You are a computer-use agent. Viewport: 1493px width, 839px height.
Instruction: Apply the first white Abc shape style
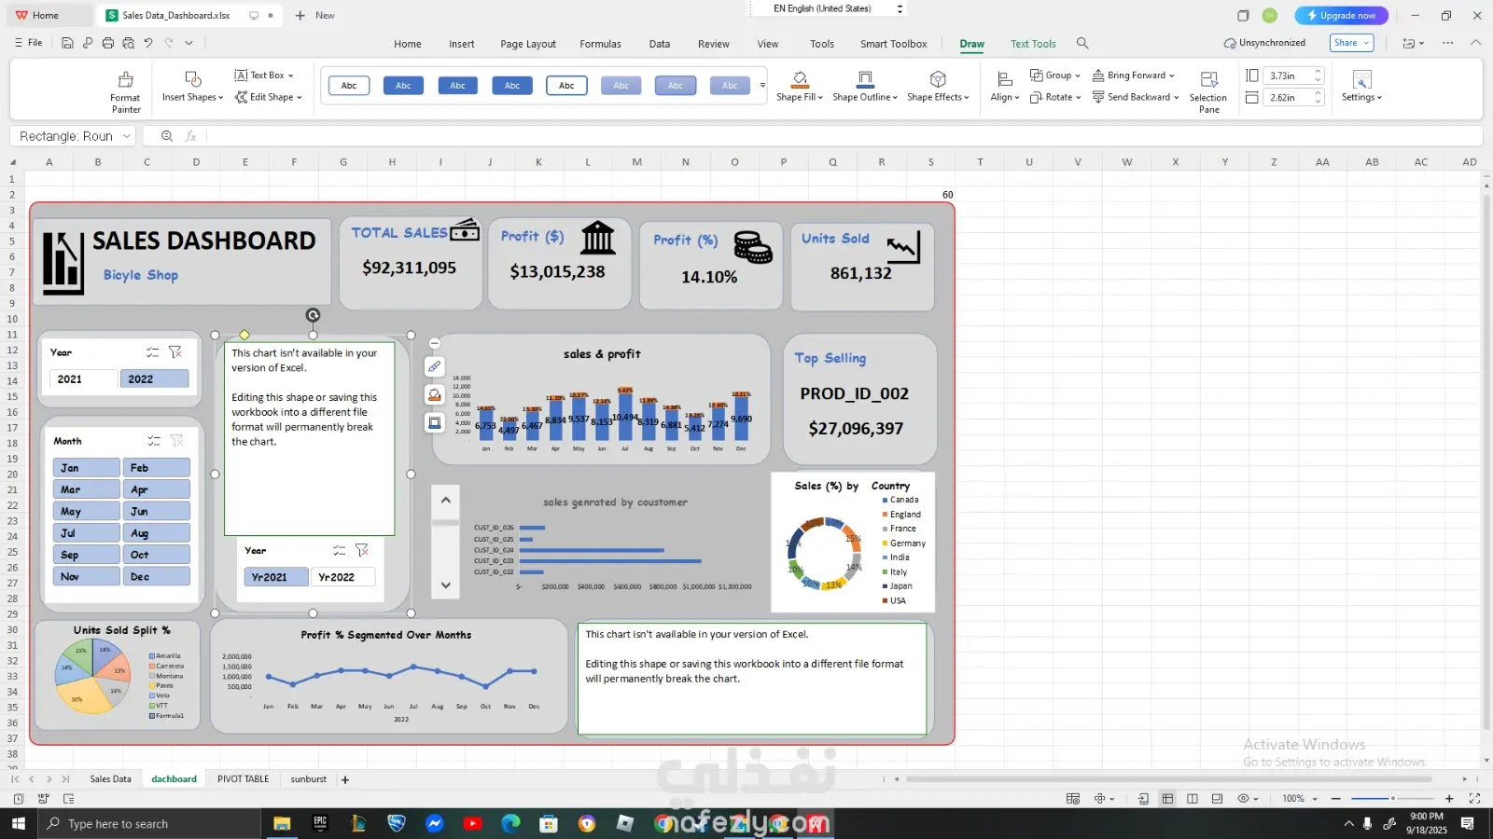349,86
